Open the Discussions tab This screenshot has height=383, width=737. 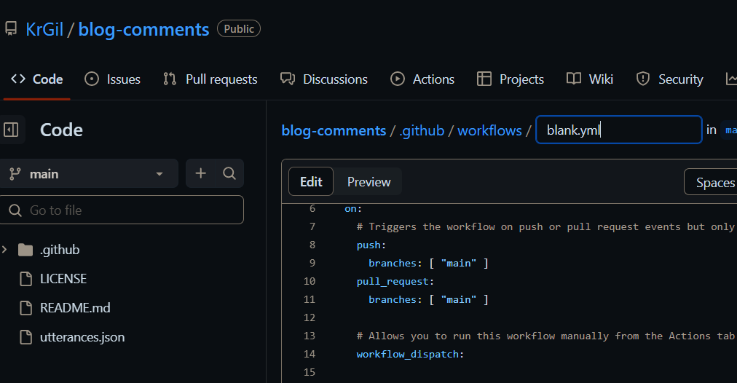tap(324, 79)
